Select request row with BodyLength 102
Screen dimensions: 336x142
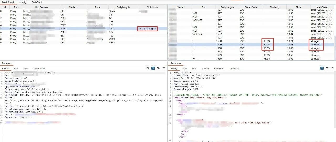[83, 32]
